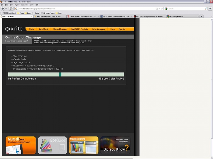
Task: Click the round button beside the forward arrow
Action: (11, 9)
